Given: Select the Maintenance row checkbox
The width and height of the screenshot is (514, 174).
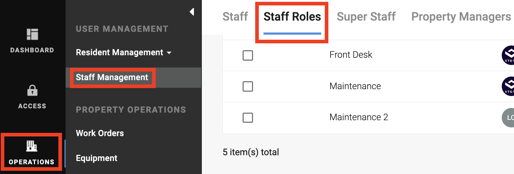Looking at the screenshot, I should [248, 87].
